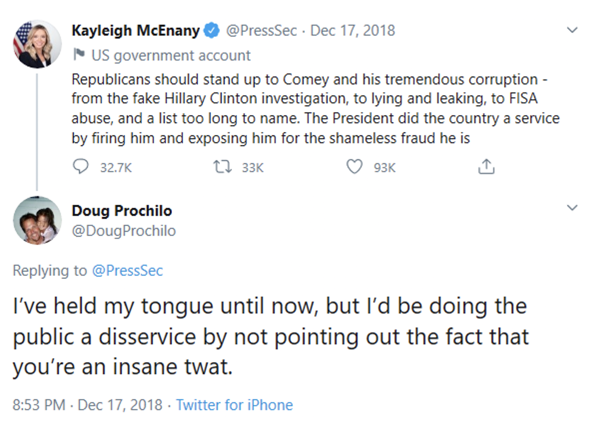This screenshot has width=598, height=426.
Task: Click the @PressSec link after Replying to
Action: tap(127, 271)
